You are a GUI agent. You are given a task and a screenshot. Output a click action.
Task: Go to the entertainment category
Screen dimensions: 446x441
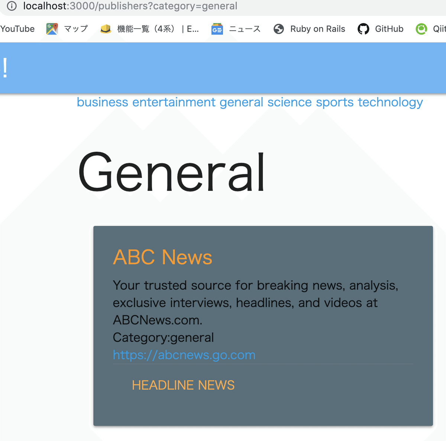[x=174, y=102]
